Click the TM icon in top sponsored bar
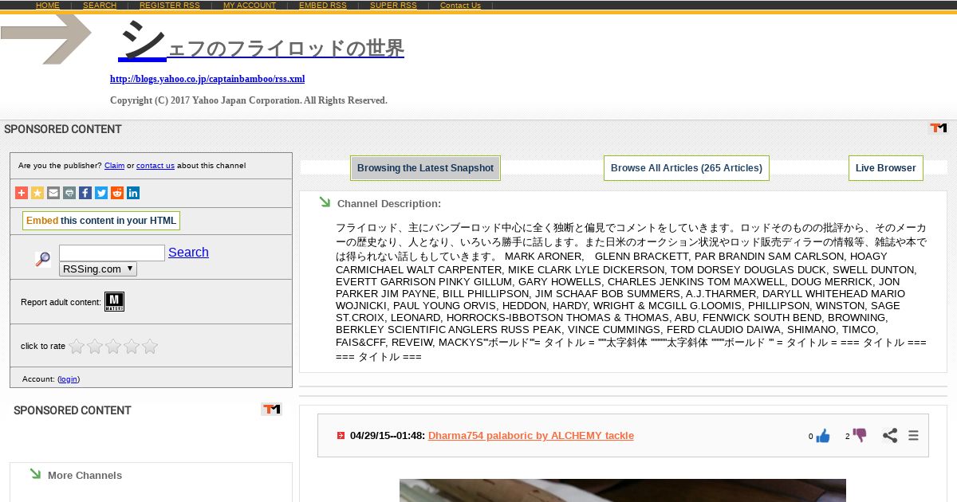 coord(939,128)
